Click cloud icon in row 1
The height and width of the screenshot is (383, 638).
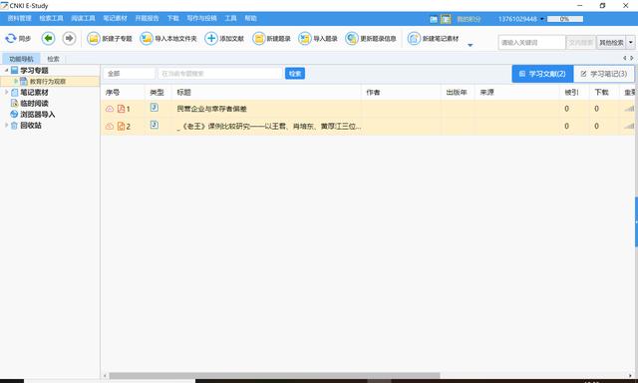point(110,109)
